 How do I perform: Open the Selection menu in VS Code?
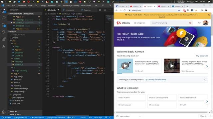(x=22, y=6)
